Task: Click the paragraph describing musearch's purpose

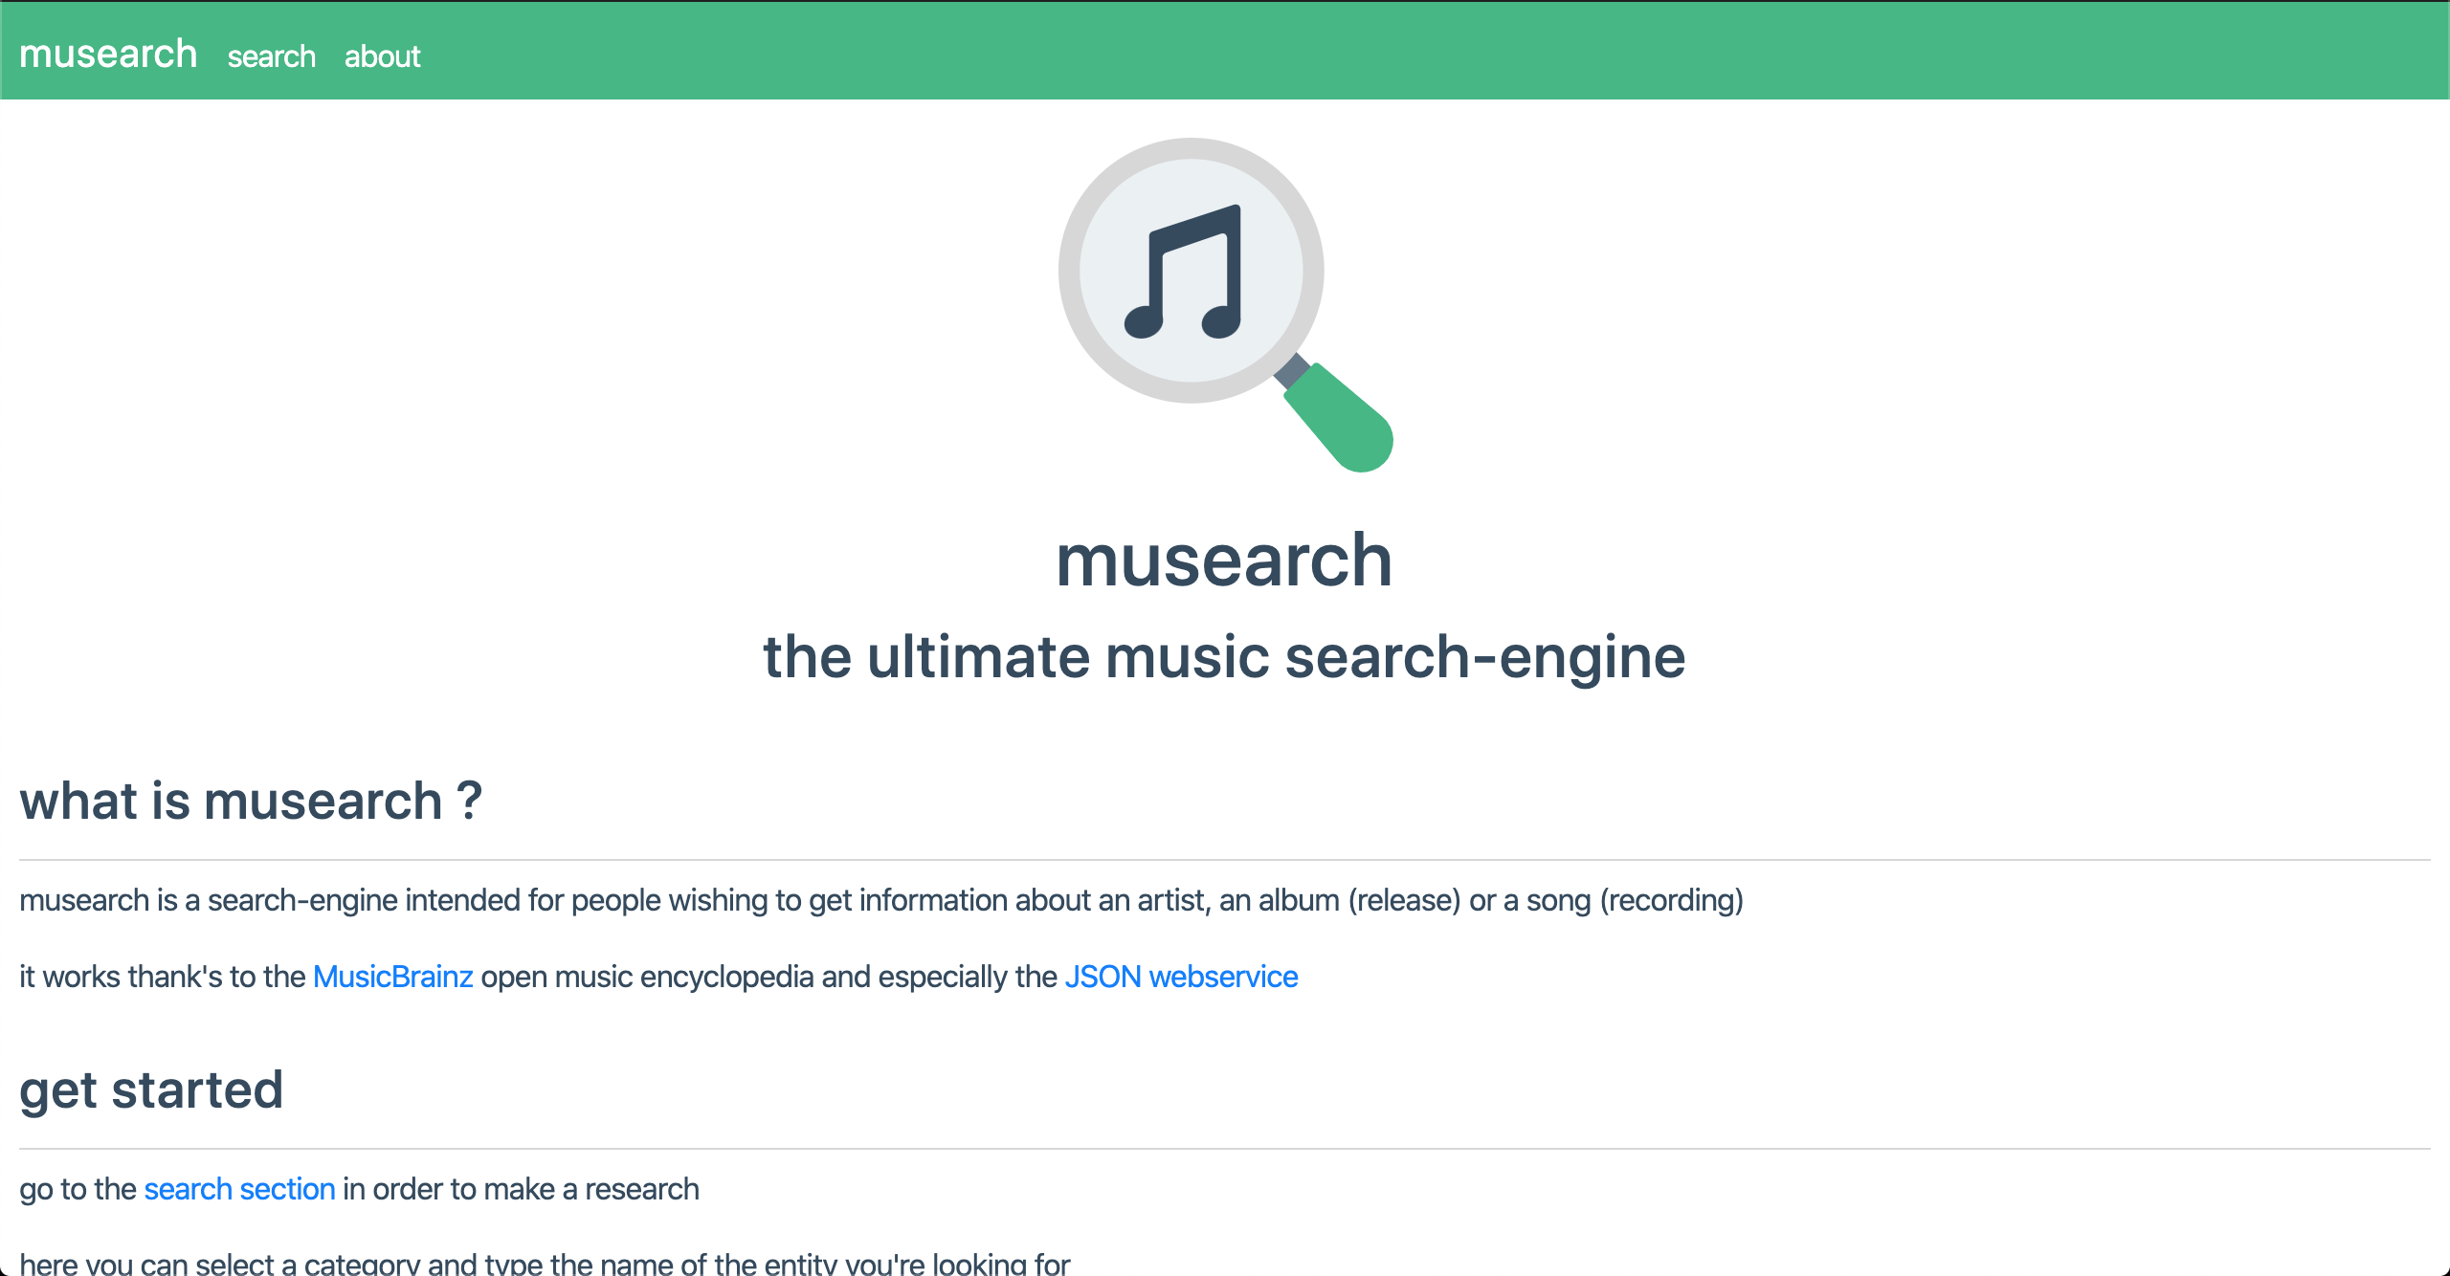Action: pyautogui.click(x=881, y=900)
